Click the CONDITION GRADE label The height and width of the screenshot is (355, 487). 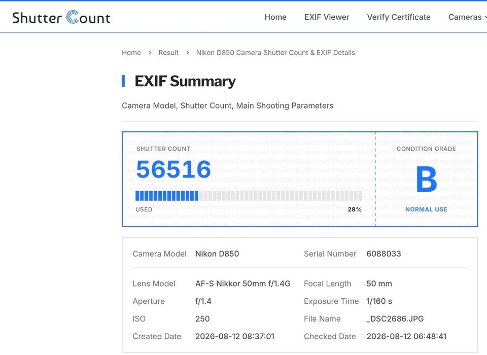[426, 149]
